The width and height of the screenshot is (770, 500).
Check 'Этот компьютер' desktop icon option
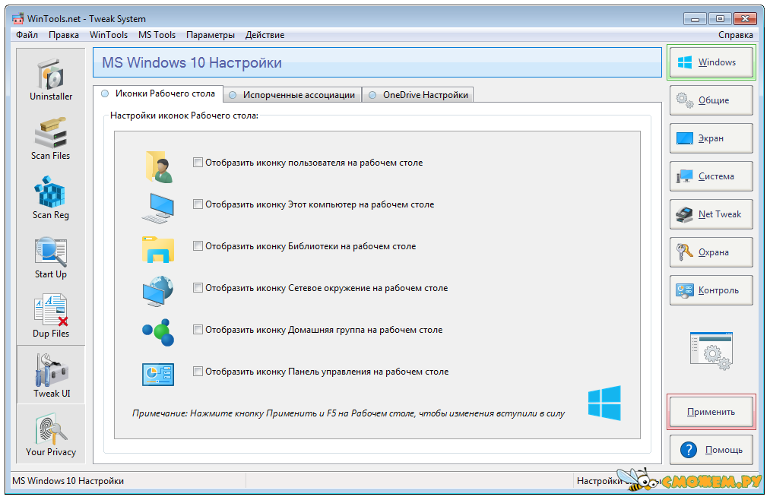(198, 204)
